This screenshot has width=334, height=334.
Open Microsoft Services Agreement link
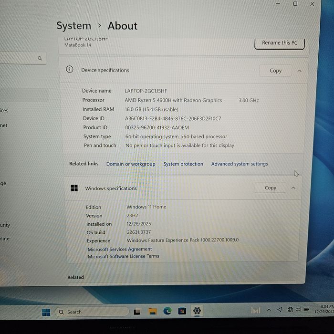(x=120, y=249)
